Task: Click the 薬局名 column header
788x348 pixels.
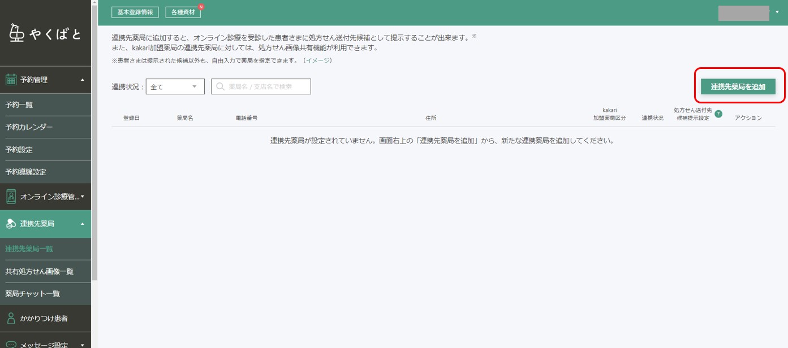Action: pos(185,118)
